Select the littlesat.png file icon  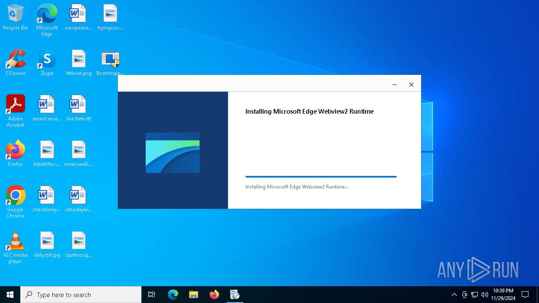pos(78,63)
